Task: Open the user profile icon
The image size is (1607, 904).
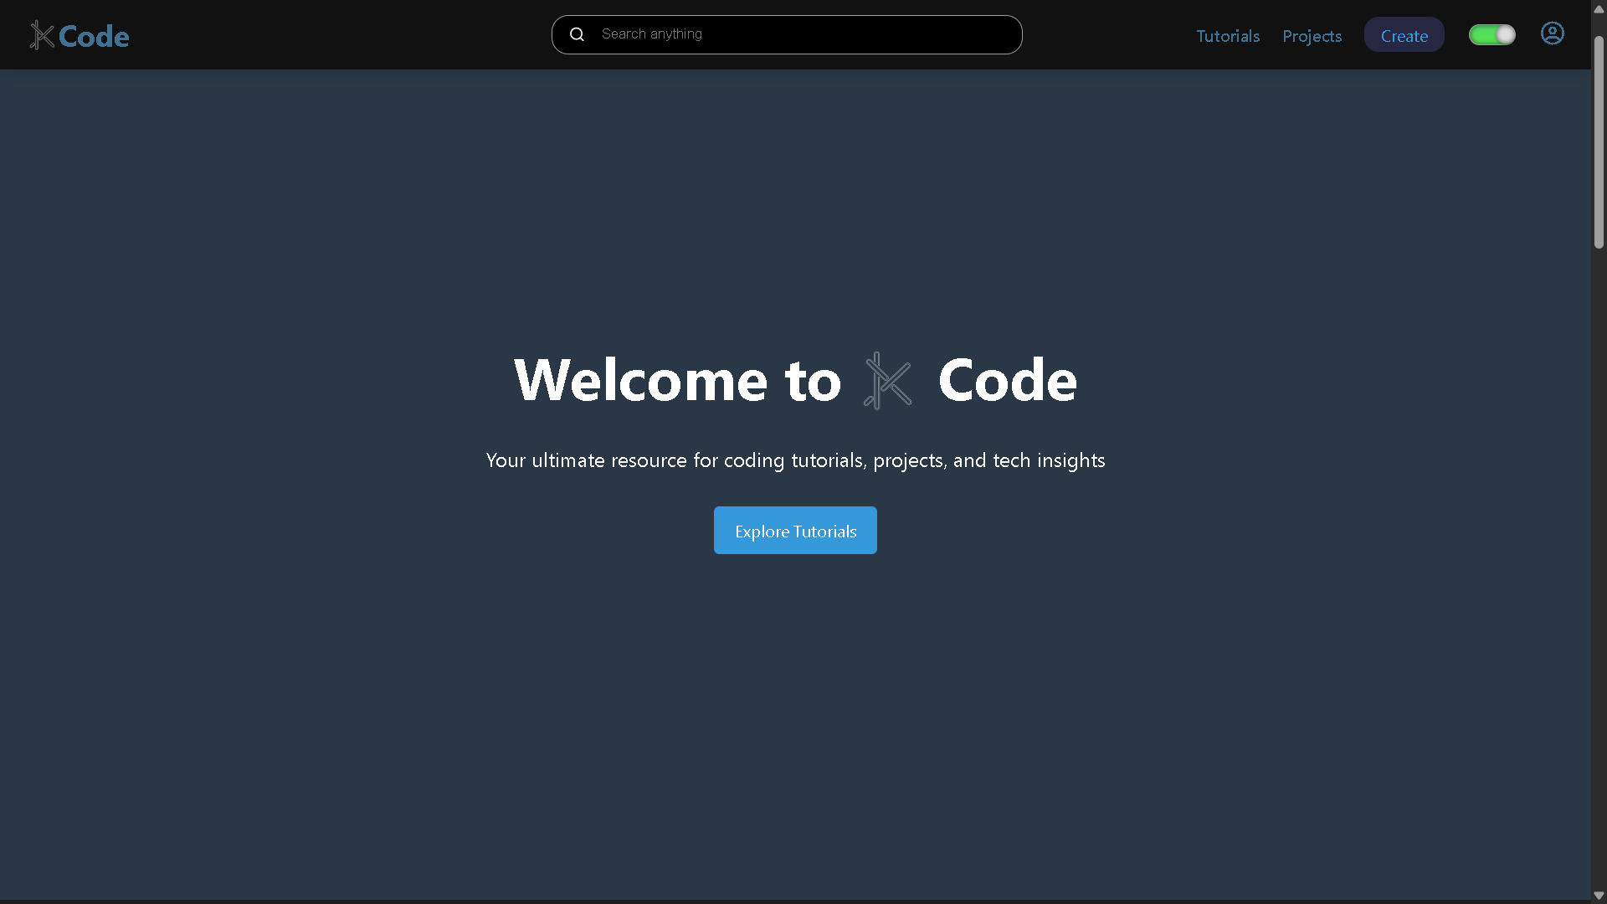Action: click(1552, 33)
